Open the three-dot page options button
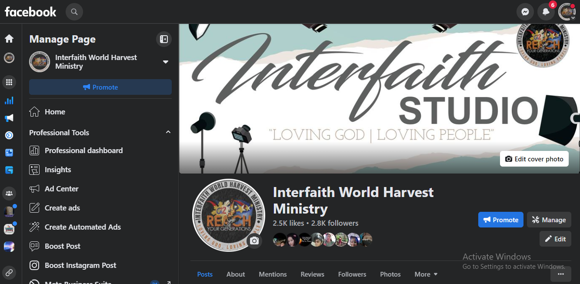This screenshot has width=580, height=284. click(x=561, y=274)
